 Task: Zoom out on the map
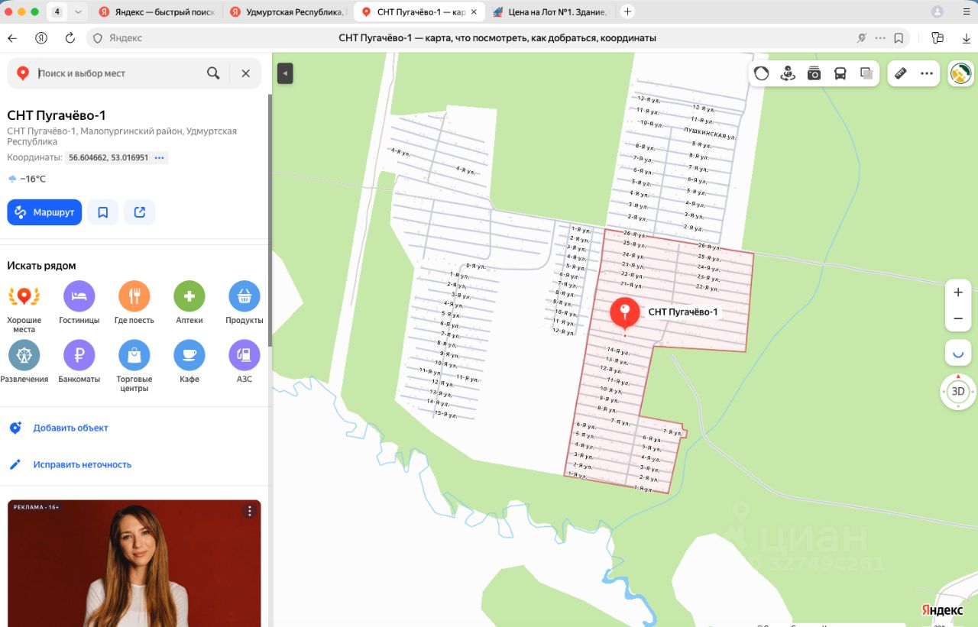click(958, 318)
